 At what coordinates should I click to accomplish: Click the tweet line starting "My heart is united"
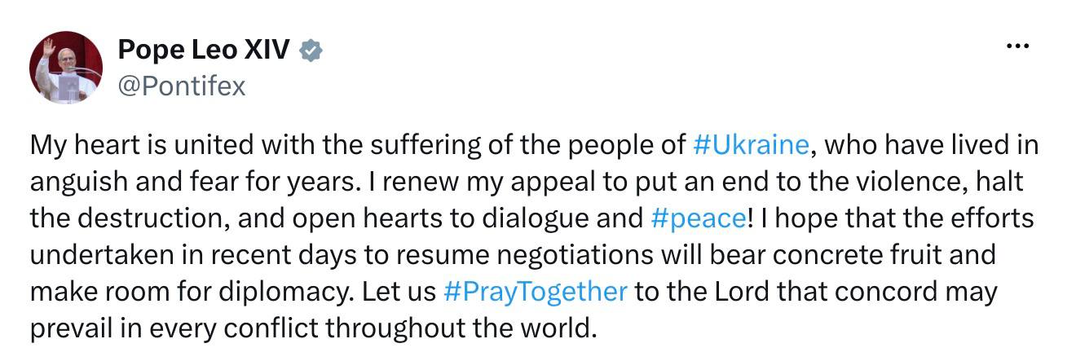[535, 146]
